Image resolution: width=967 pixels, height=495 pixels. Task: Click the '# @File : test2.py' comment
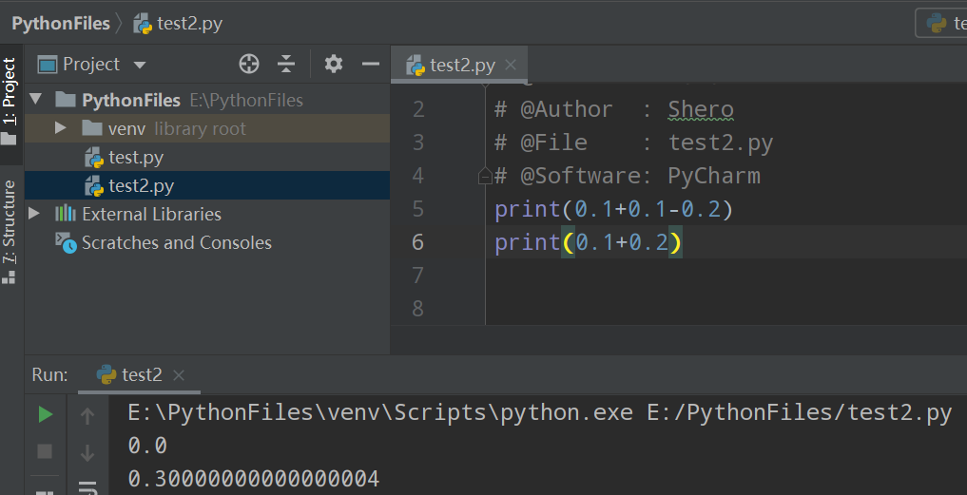coord(633,143)
